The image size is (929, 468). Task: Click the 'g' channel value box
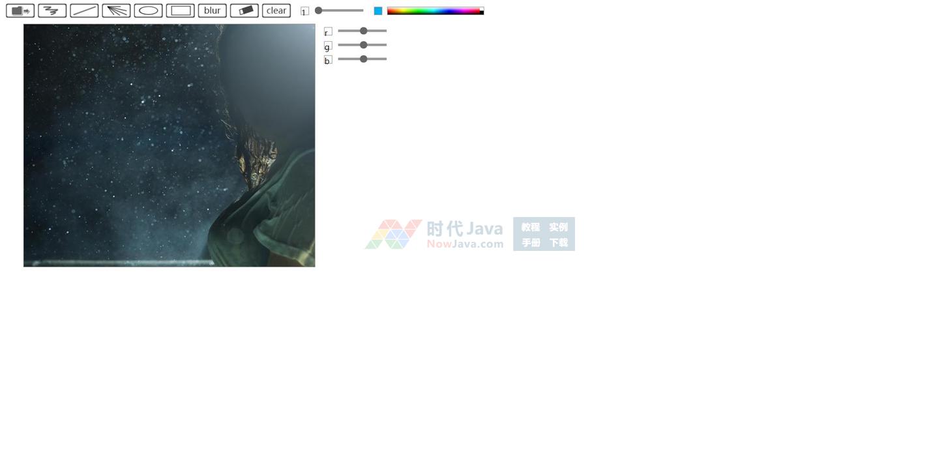point(328,46)
